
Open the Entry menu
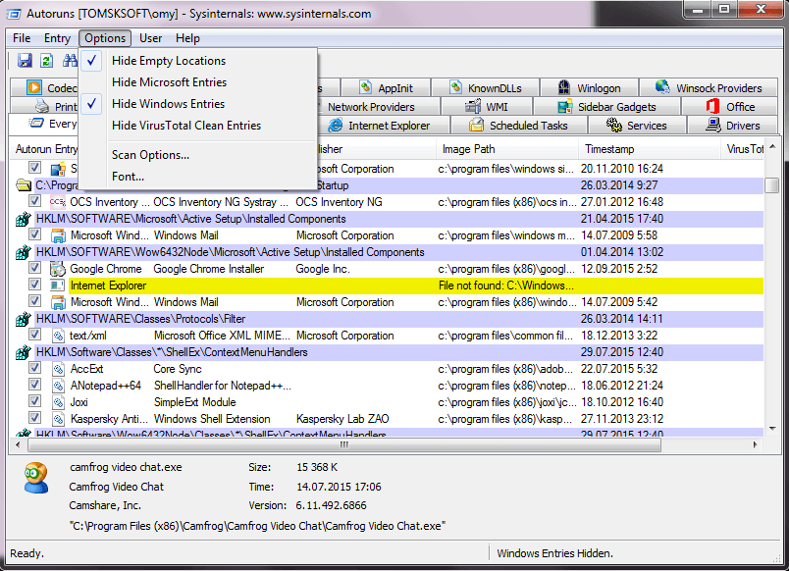[57, 38]
